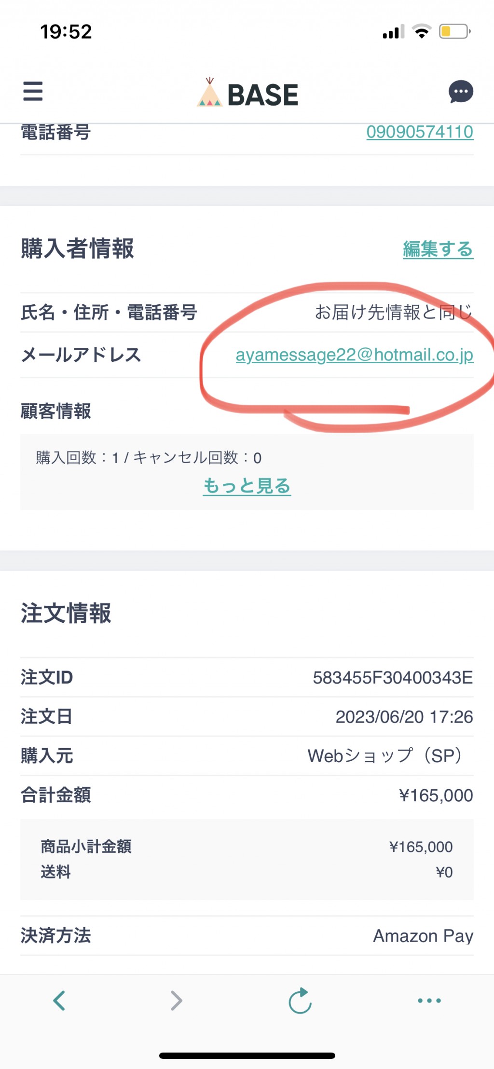Go forward with browser forward arrow

(177, 1000)
